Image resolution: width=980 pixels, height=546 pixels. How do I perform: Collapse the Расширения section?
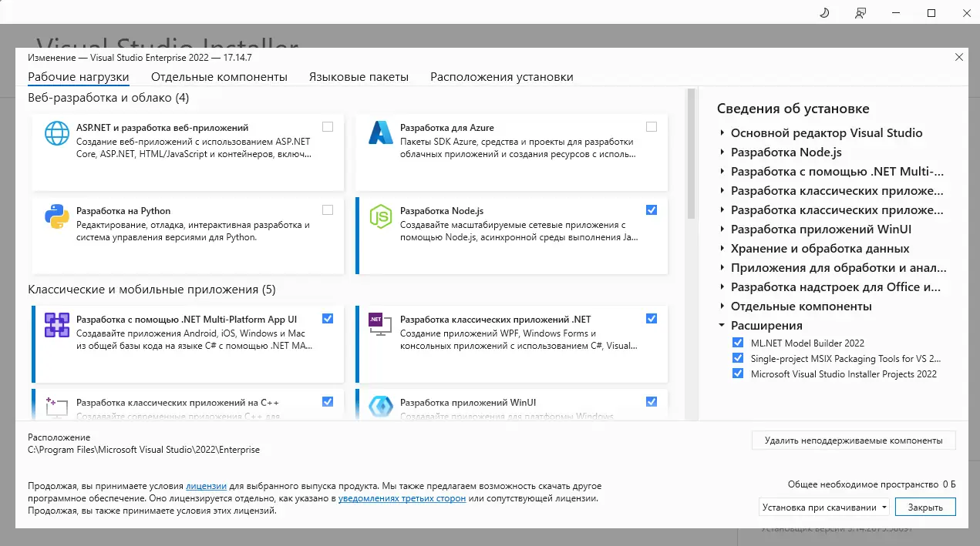coord(722,325)
